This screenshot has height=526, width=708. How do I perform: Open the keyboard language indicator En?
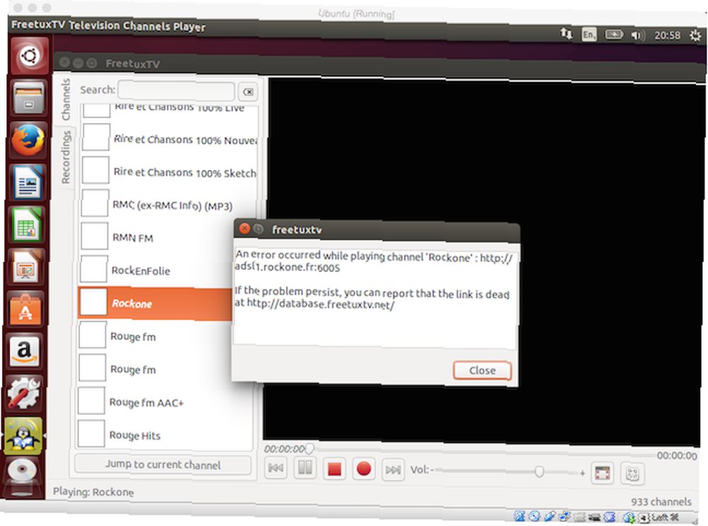(x=588, y=34)
